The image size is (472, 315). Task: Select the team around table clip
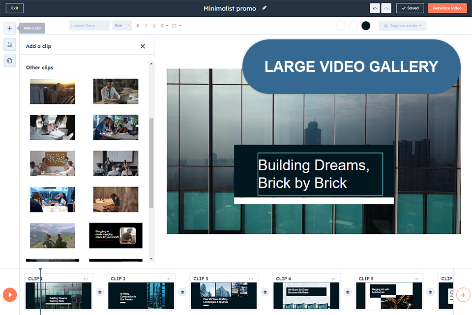coord(116,127)
